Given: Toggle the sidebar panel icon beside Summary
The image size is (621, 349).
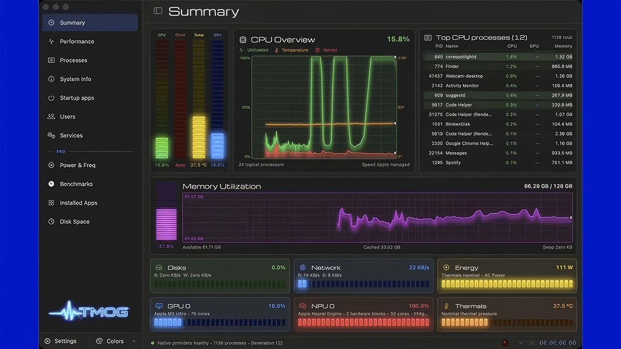Looking at the screenshot, I should [158, 11].
